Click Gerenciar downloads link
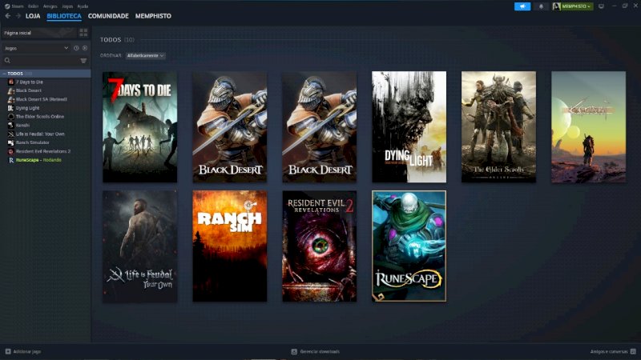This screenshot has height=360, width=641. click(x=320, y=351)
